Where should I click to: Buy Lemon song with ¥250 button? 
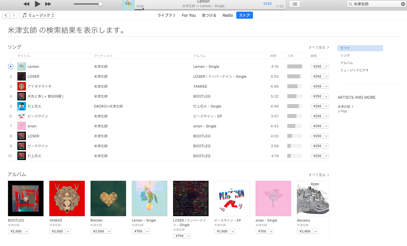[317, 66]
